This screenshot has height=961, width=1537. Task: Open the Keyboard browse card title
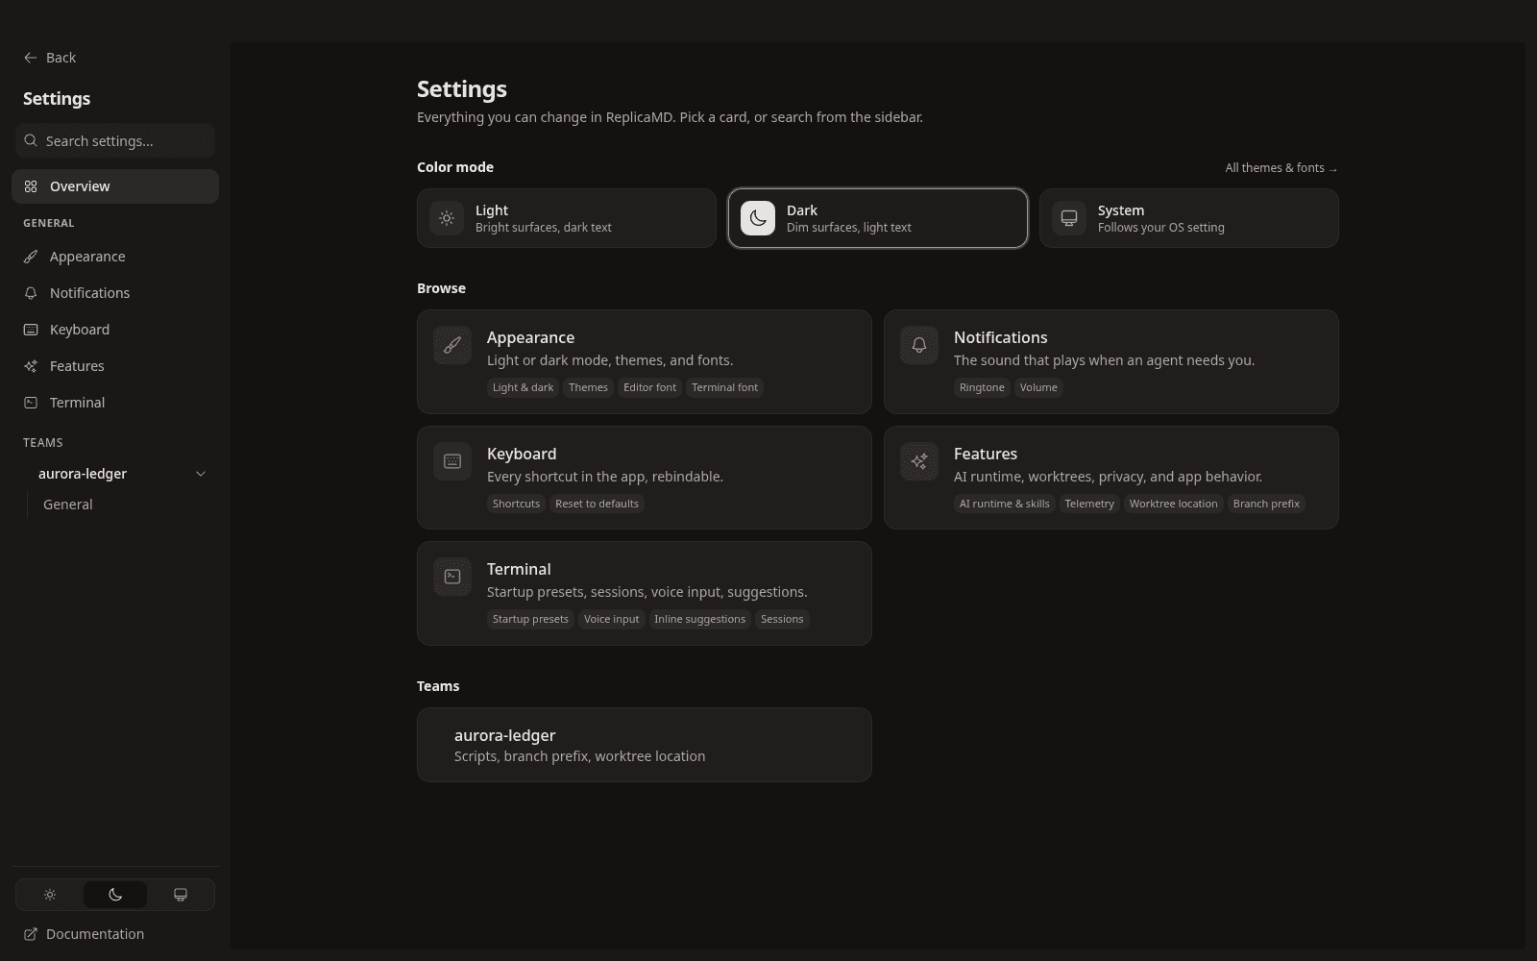[522, 454]
